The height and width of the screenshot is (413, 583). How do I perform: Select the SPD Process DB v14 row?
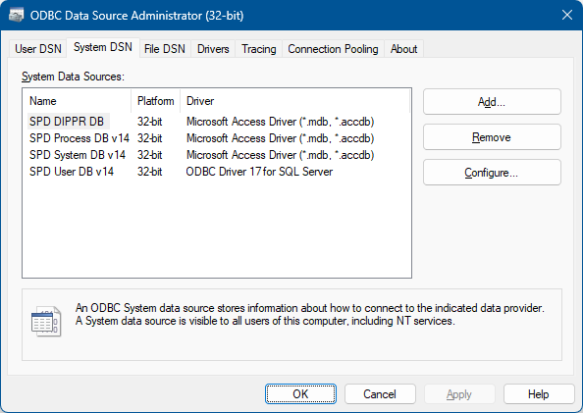79,138
